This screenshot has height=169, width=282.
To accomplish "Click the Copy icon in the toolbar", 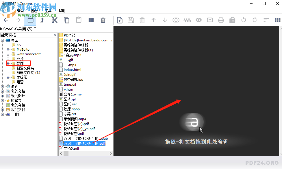I will click(x=66, y=20).
